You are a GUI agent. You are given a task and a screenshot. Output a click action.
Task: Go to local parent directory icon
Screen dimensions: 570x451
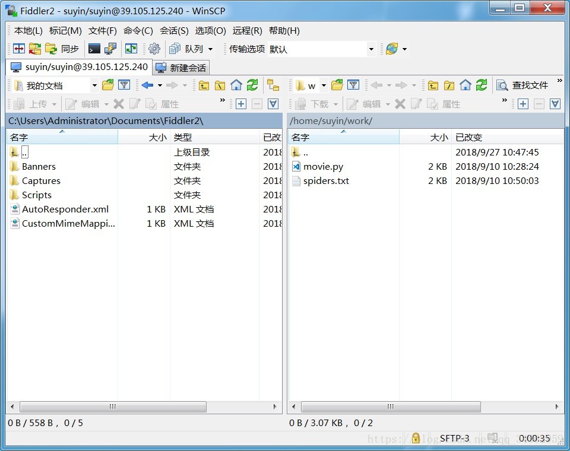[204, 85]
